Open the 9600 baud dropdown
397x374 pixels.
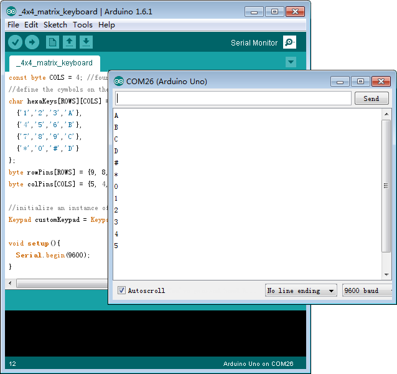point(367,290)
